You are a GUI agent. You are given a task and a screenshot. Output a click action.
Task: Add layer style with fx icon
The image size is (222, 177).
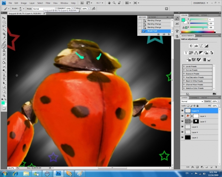192,167
